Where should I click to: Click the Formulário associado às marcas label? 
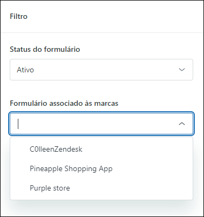coord(64,103)
